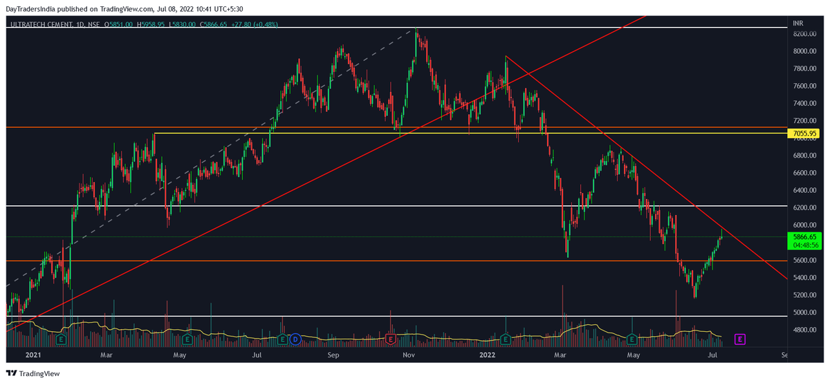The width and height of the screenshot is (830, 383).
Task: Click the Nov label on time axis
Action: (x=409, y=355)
